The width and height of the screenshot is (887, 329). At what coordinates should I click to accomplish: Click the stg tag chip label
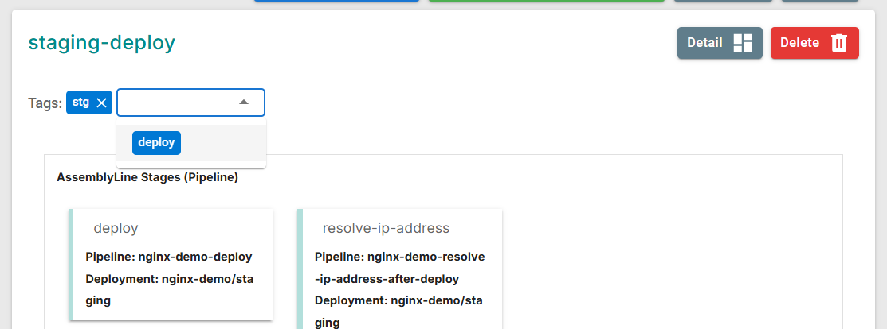80,103
